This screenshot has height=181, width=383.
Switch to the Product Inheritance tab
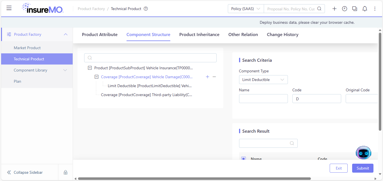[199, 35]
